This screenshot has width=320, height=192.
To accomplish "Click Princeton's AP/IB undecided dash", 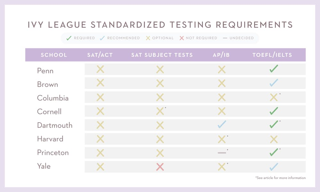I will 222,153.
